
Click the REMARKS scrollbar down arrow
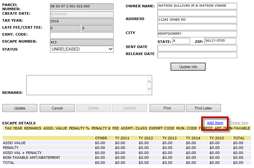tap(149, 89)
